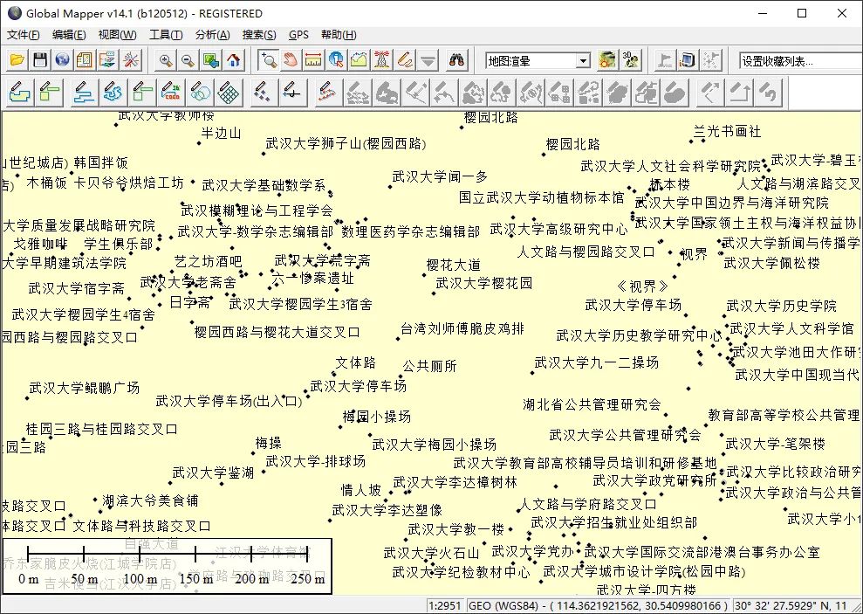863x614 pixels.
Task: Click map label 武汉大学樱花园
Action: pyautogui.click(x=484, y=283)
